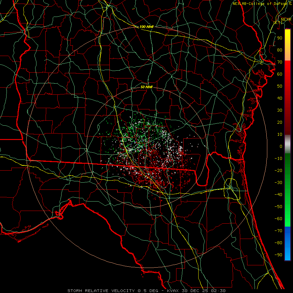This screenshot has width=293, height=293.
Task: Select the positive 20 legend value
Action: 280,122
